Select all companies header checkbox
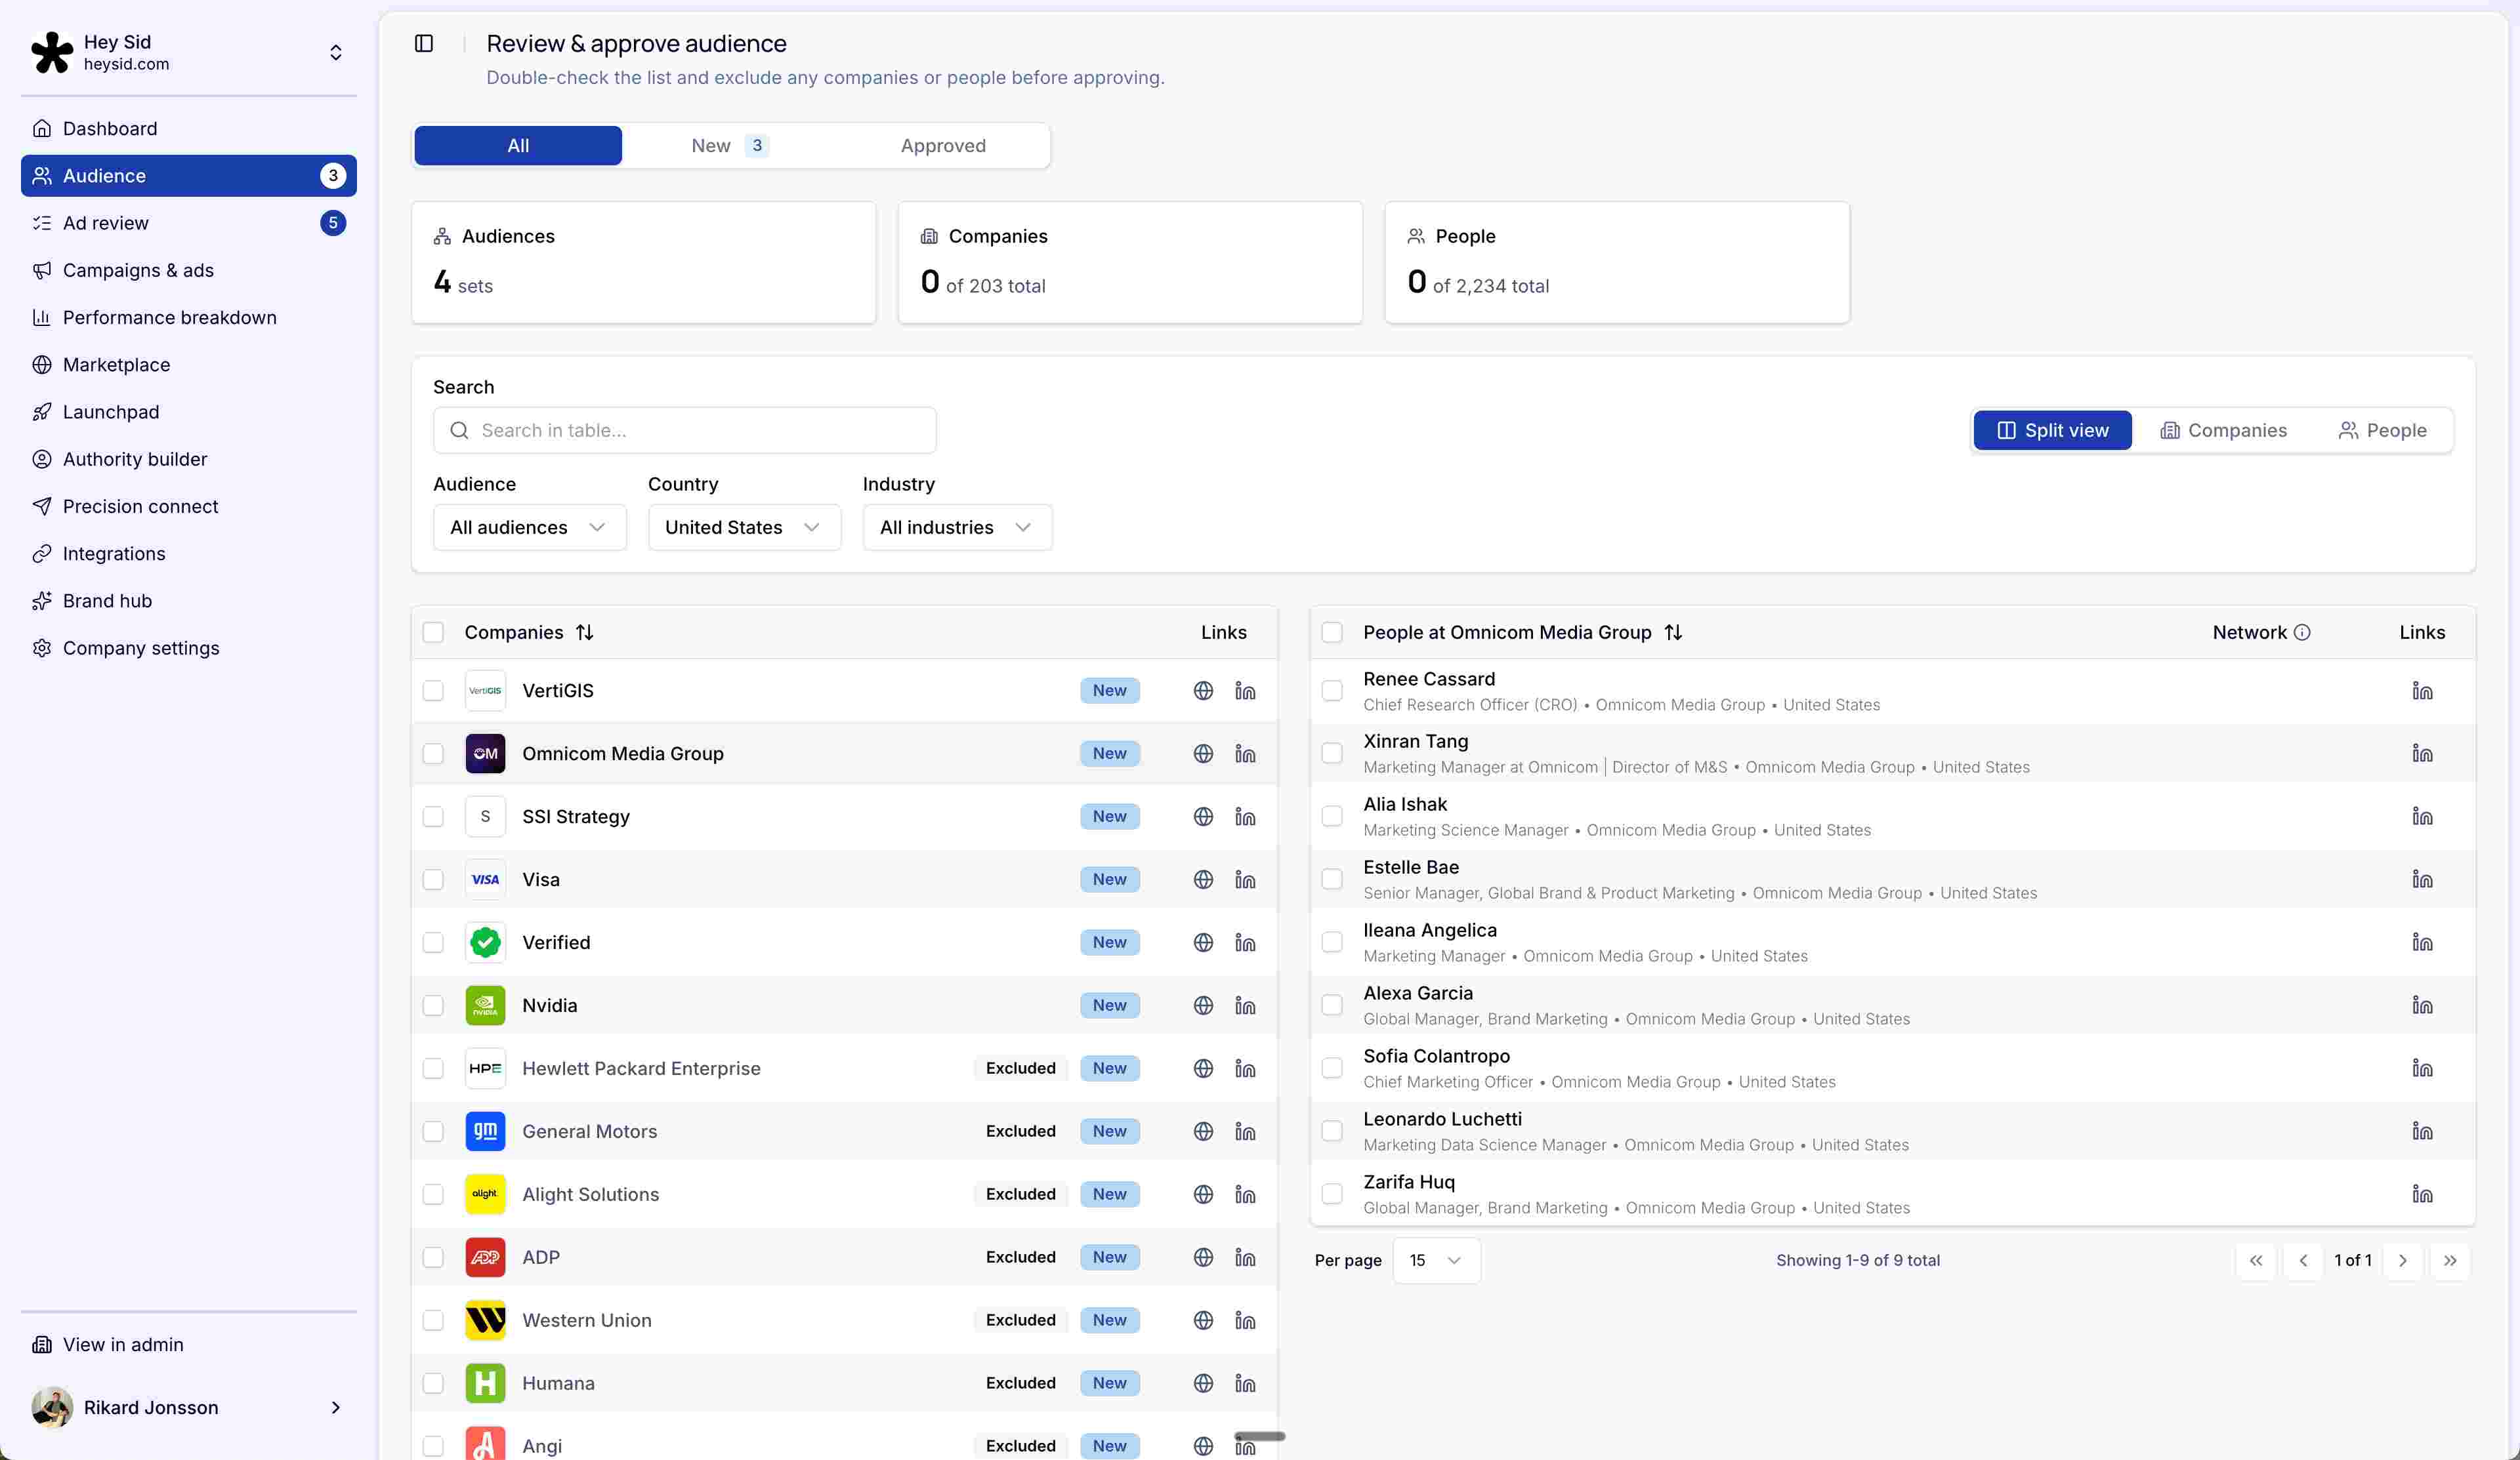 tap(433, 632)
